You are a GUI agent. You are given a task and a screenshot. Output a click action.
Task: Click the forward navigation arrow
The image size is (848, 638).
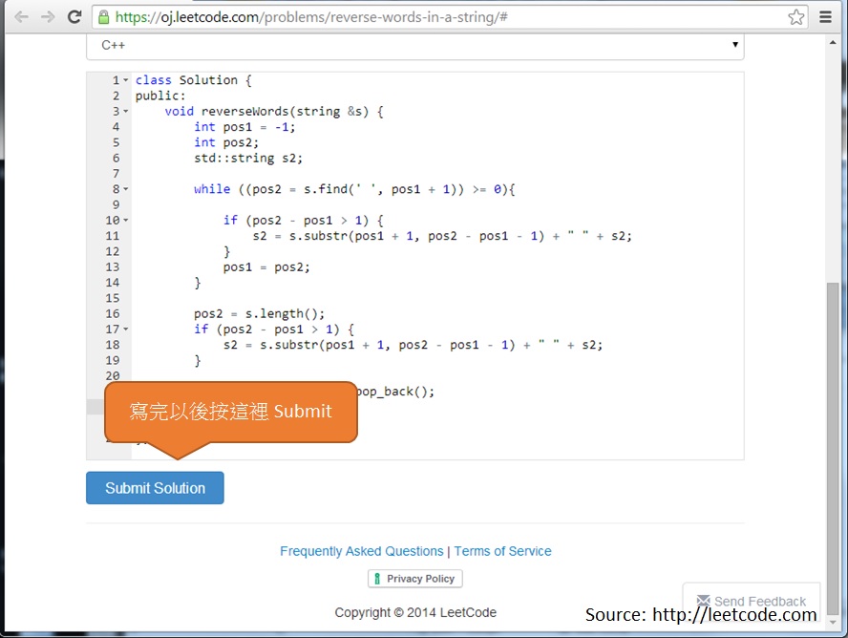[x=46, y=16]
